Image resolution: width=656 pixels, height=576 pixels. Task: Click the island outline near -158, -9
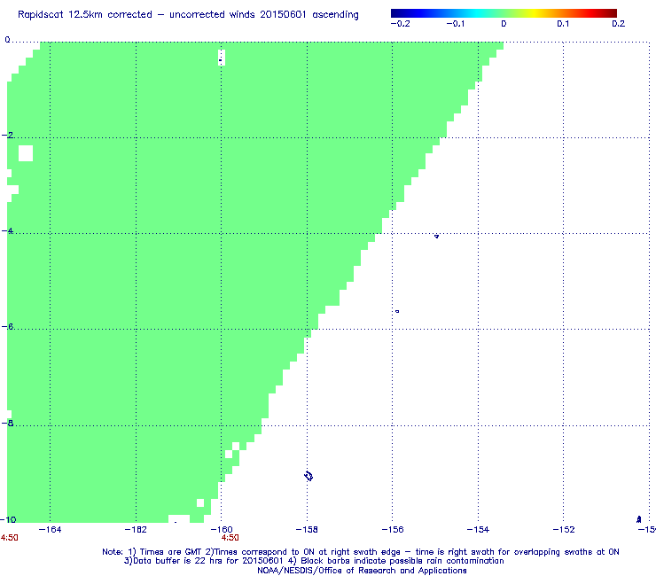pos(308,476)
